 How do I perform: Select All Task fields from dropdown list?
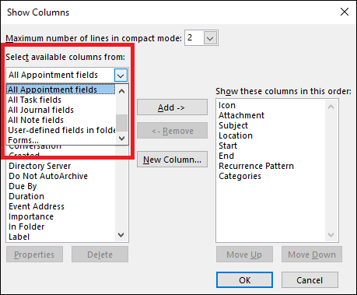61,100
